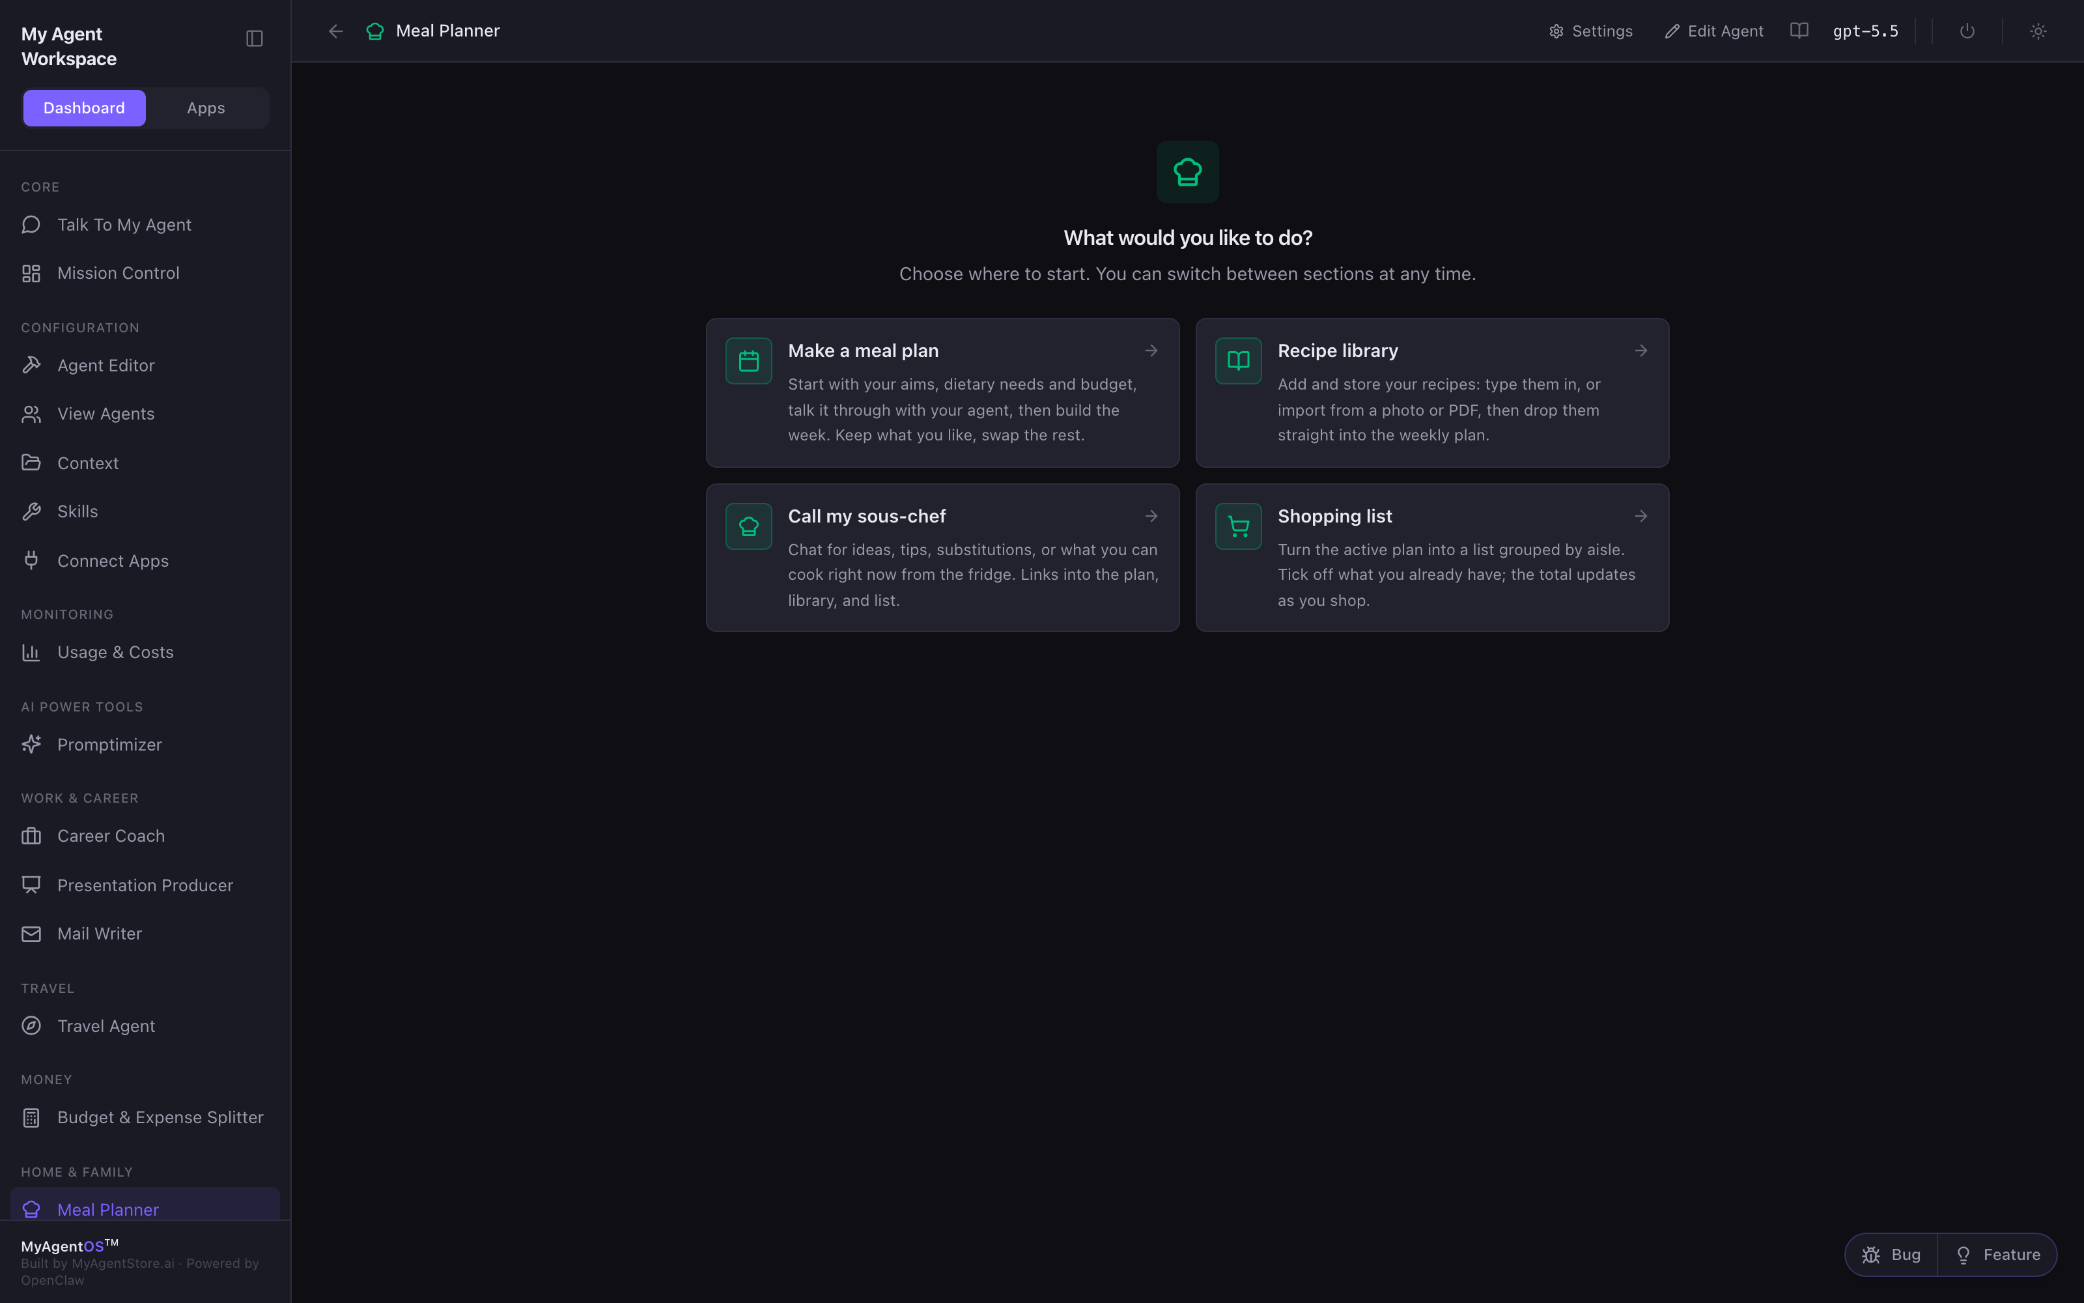This screenshot has width=2084, height=1303.
Task: Click the Talk To My Agent chat icon
Action: (31, 225)
